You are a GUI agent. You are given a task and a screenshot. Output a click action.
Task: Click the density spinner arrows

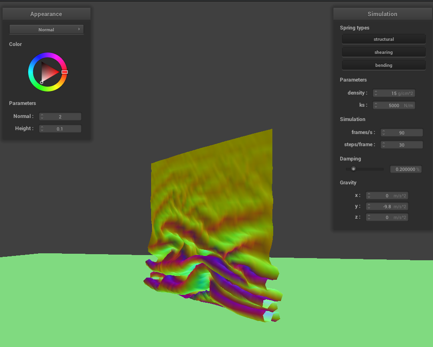(376, 93)
